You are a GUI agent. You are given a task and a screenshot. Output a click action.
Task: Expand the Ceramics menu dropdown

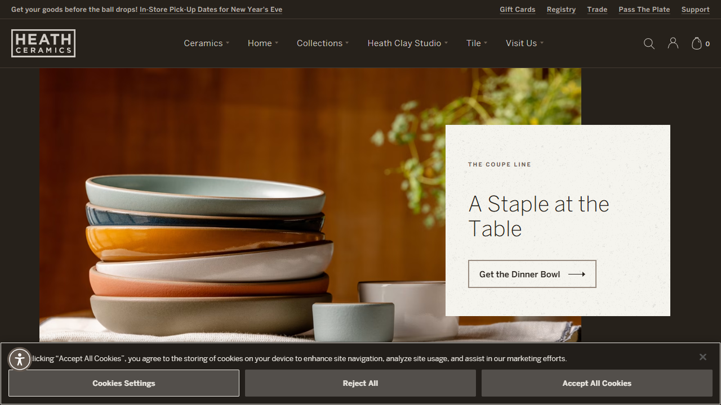click(x=206, y=43)
